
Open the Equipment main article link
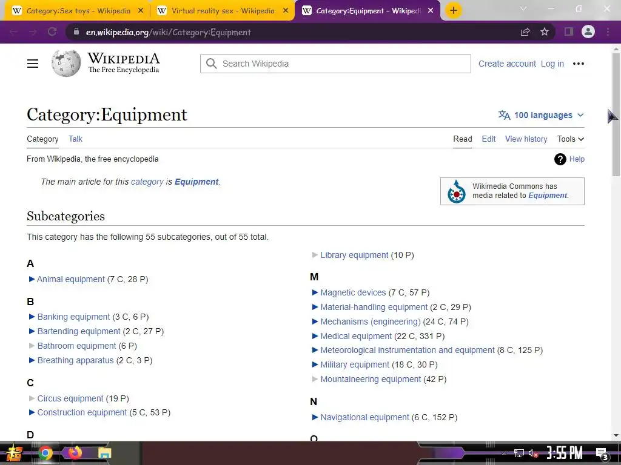coord(196,182)
